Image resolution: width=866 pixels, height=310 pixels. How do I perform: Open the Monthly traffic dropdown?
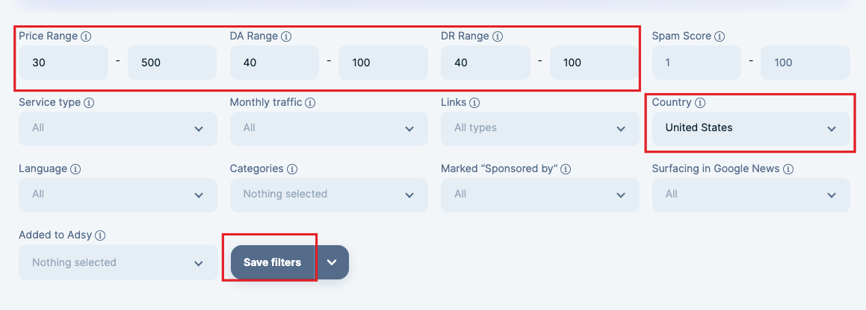pyautogui.click(x=330, y=129)
